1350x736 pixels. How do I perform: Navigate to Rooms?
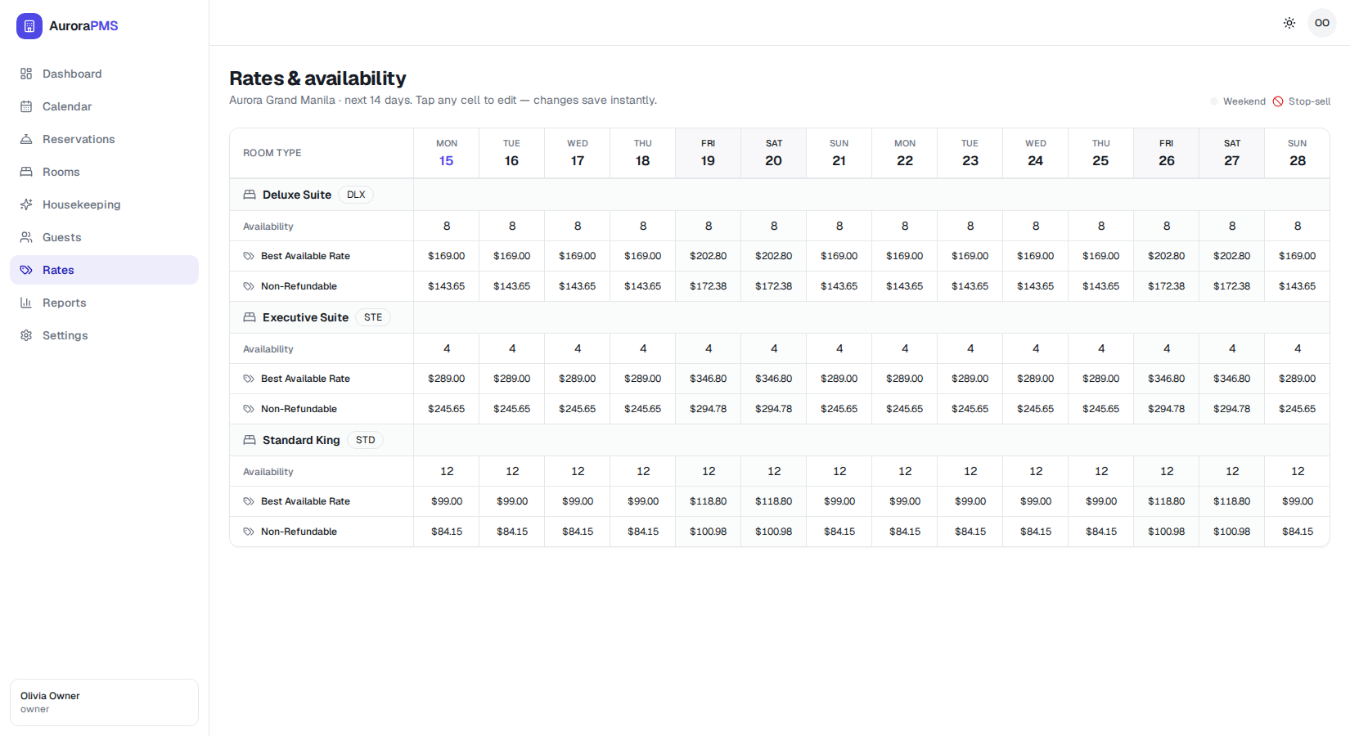click(104, 172)
